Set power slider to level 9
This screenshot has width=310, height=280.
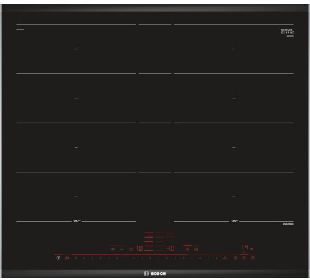pyautogui.click(x=217, y=258)
